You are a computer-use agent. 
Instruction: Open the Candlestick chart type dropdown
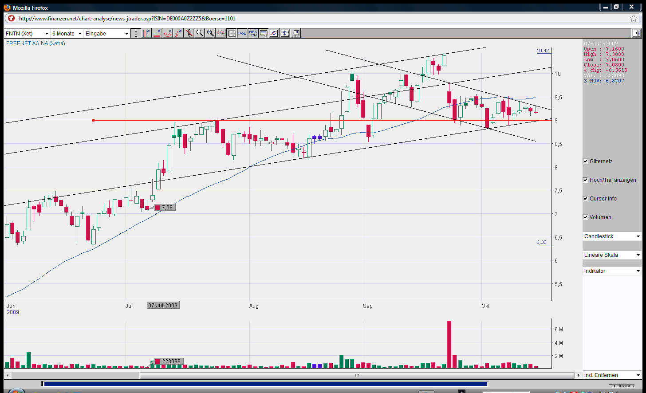612,236
